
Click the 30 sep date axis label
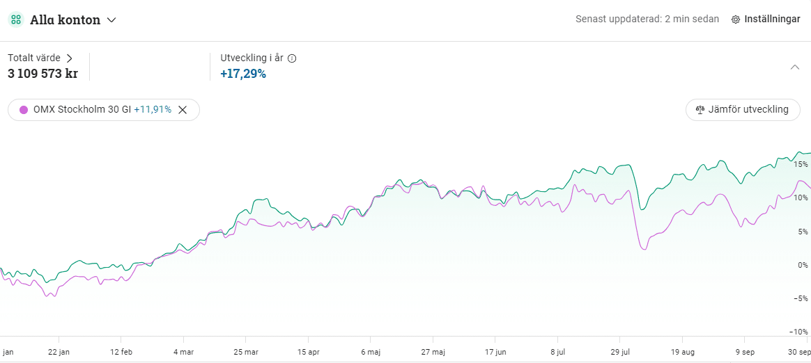point(800,352)
